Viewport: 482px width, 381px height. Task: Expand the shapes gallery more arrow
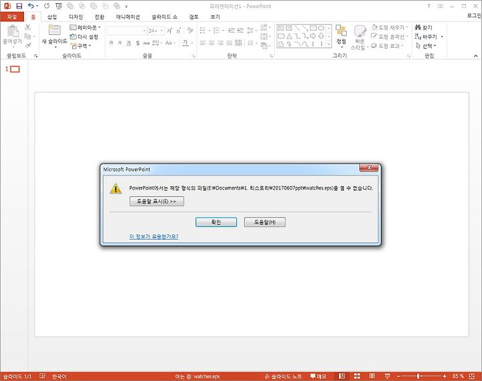pos(329,44)
